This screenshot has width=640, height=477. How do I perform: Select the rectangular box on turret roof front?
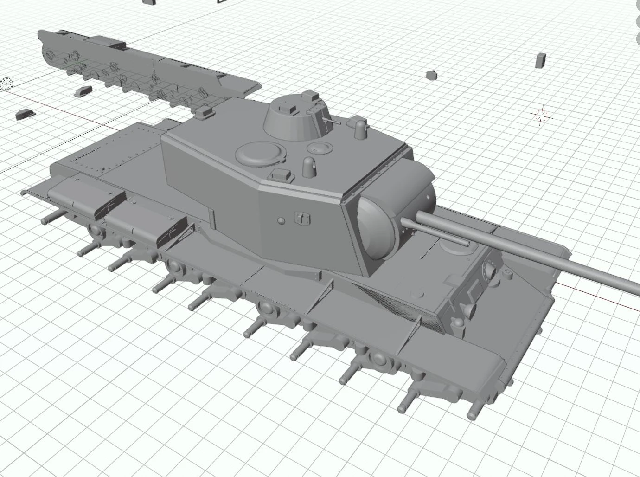(282, 176)
